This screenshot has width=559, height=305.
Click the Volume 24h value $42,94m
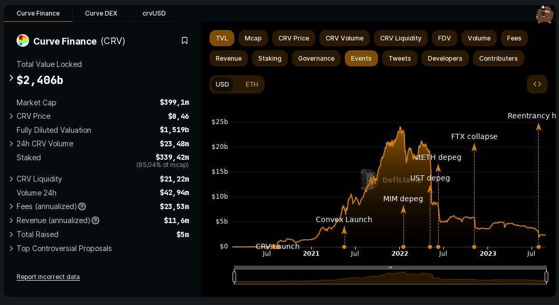pos(174,192)
